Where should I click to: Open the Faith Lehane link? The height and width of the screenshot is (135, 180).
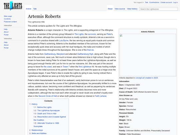point(101,96)
